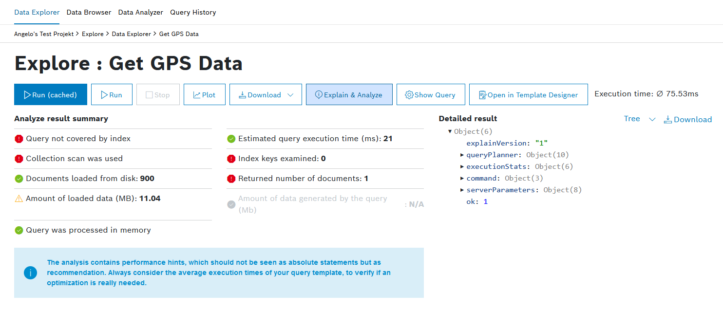Expand the serverParameters node

[x=462, y=190]
